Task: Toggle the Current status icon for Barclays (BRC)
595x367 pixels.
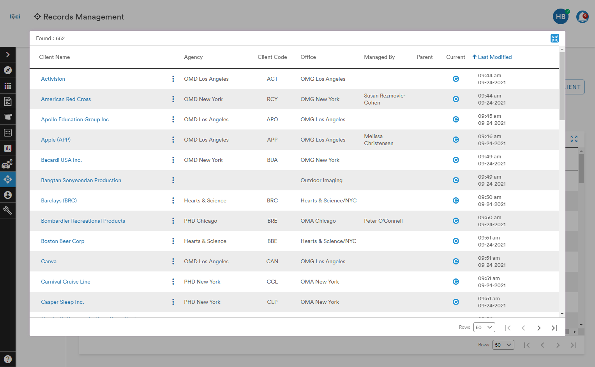Action: pyautogui.click(x=456, y=200)
